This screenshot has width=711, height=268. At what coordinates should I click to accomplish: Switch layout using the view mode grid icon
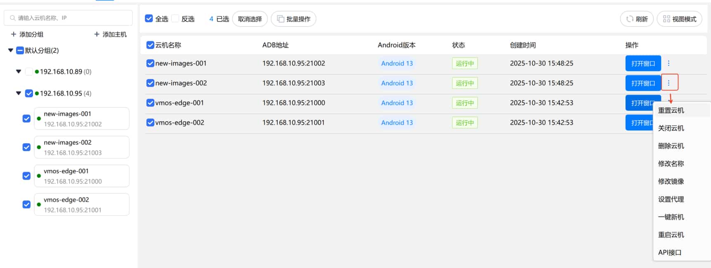(x=666, y=19)
